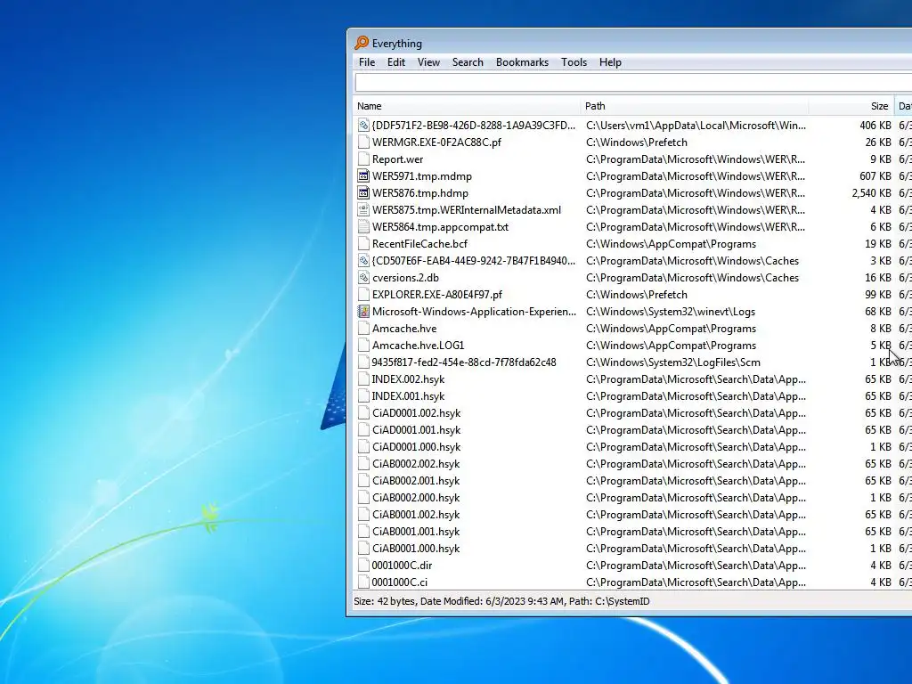This screenshot has width=912, height=684.
Task: Open the View menu
Action: [428, 62]
